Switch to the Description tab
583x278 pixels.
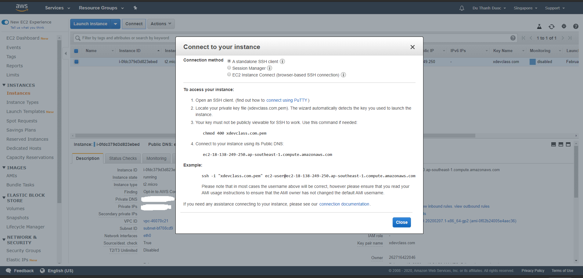[88, 158]
